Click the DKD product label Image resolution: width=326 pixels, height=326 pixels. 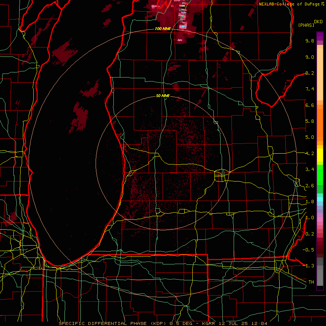[x=318, y=22]
